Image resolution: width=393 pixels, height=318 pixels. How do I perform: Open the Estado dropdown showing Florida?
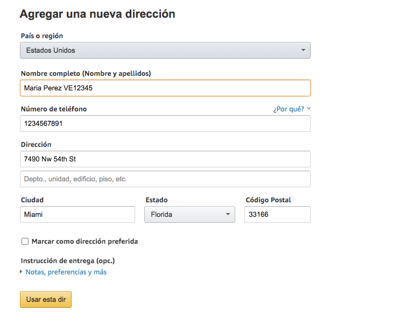click(x=190, y=215)
